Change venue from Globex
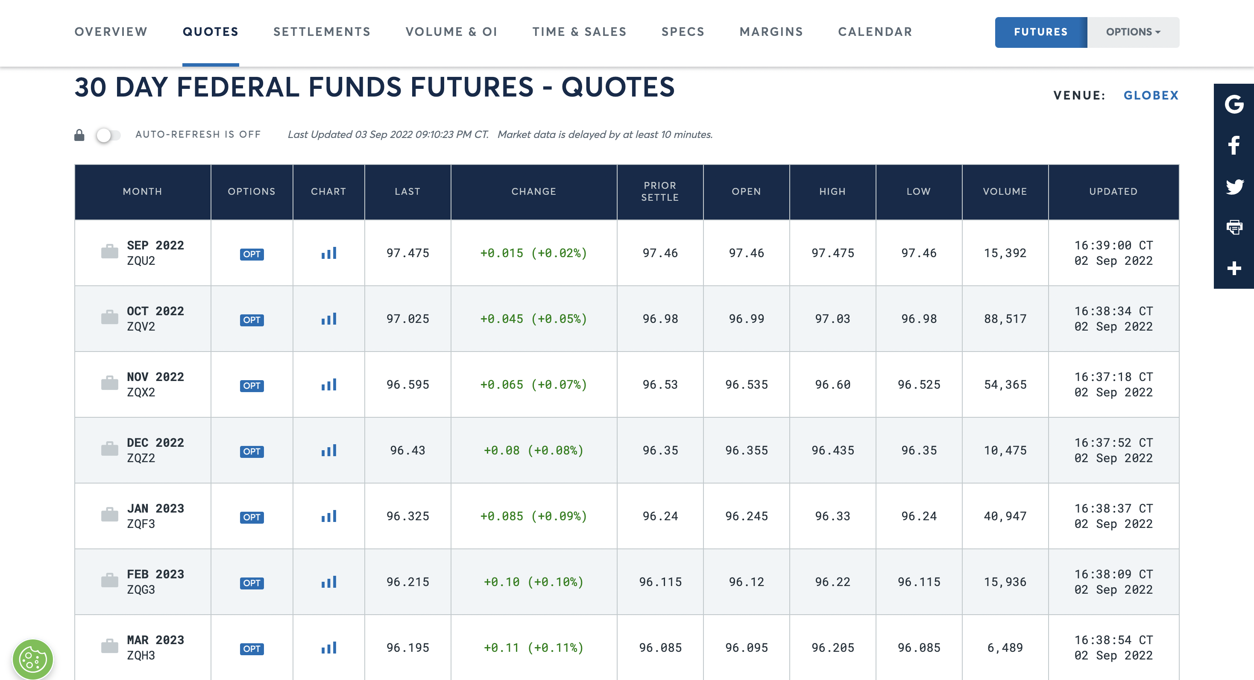Screen dimensions: 1254x680 (1151, 95)
